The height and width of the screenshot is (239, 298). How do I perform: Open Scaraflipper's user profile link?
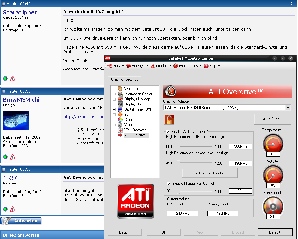click(x=20, y=12)
